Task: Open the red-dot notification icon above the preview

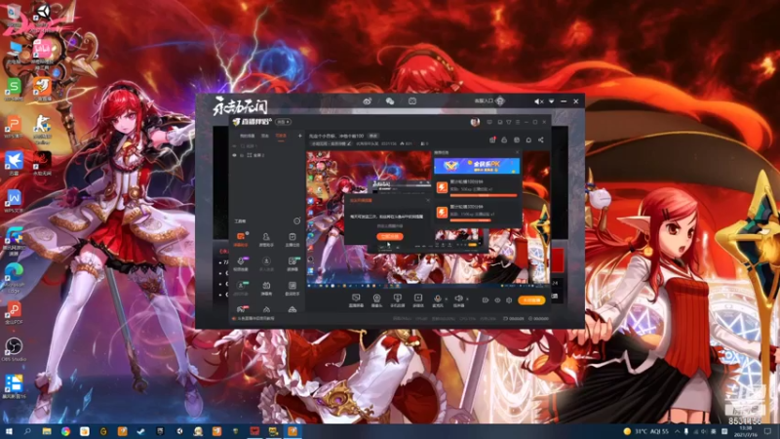Action: coord(492,140)
